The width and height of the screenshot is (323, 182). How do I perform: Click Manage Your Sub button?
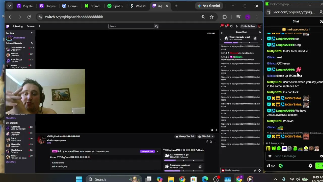pos(185,136)
